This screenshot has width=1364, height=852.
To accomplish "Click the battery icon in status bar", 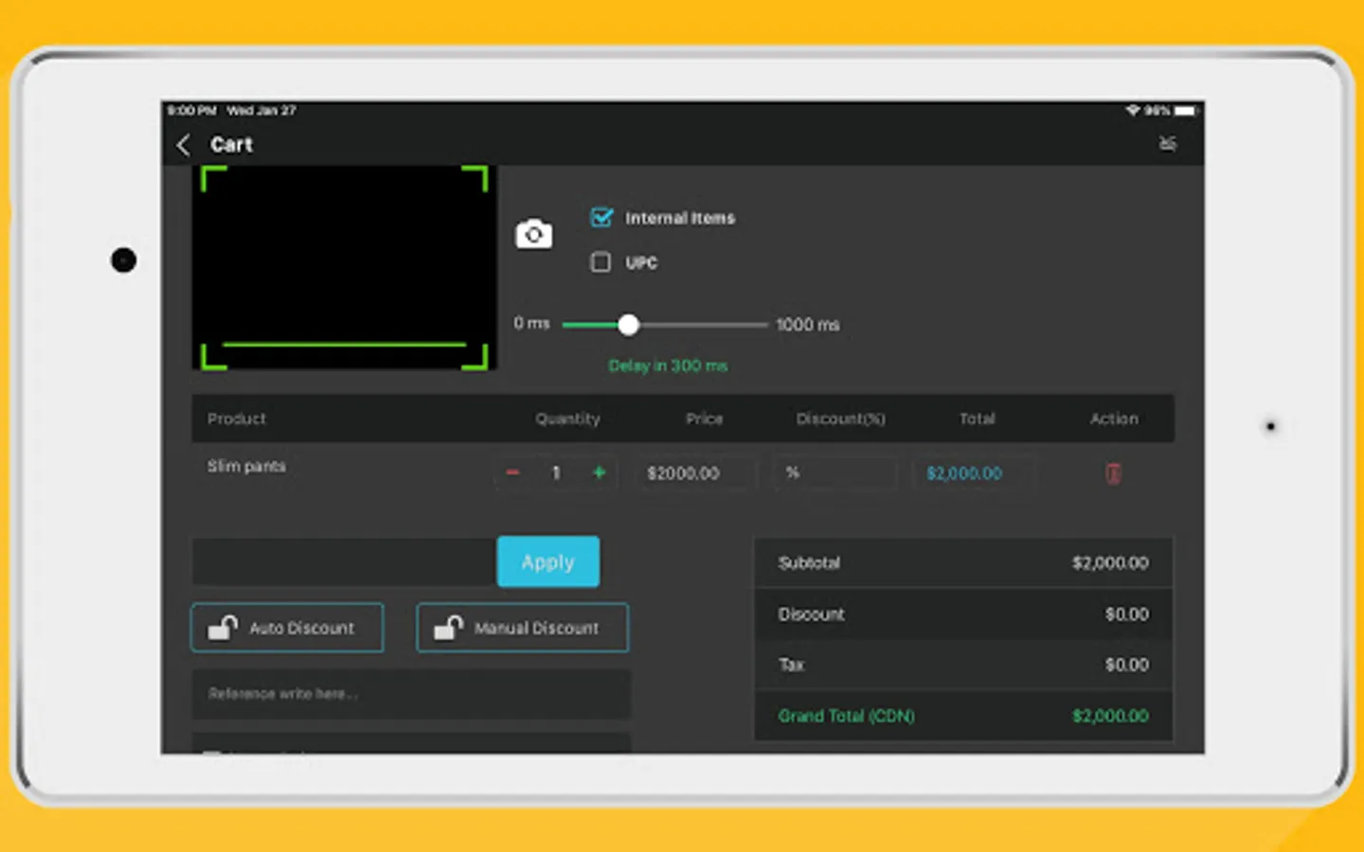I will pyautogui.click(x=1187, y=111).
